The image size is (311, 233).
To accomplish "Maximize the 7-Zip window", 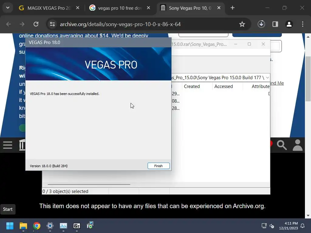I will (249, 44).
